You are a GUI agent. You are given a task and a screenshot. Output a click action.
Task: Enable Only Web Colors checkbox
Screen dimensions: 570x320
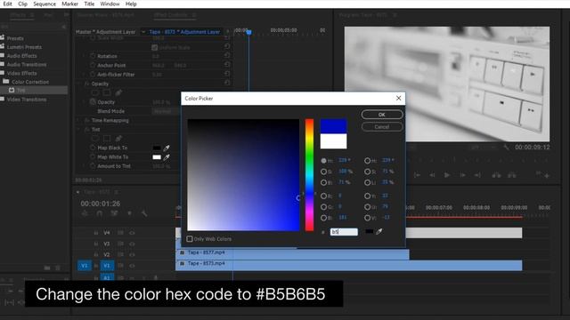190,239
